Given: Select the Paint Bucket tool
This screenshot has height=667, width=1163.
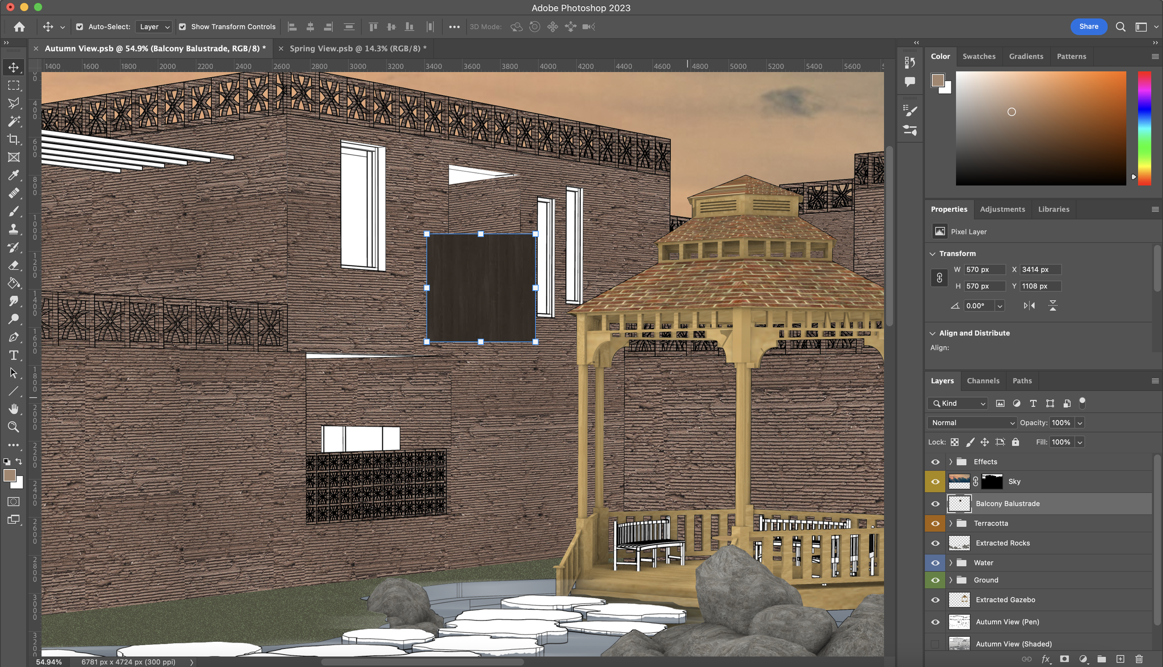Looking at the screenshot, I should click(13, 283).
